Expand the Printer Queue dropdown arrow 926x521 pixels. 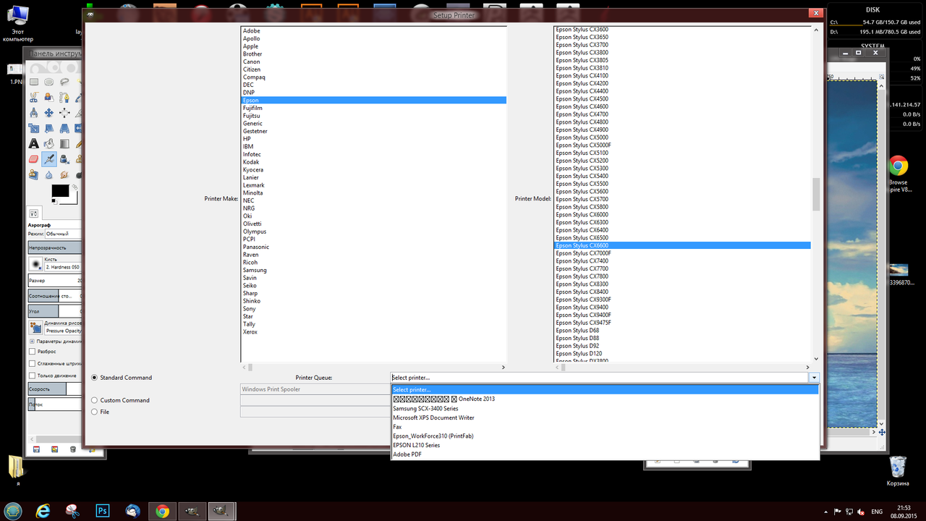click(815, 378)
